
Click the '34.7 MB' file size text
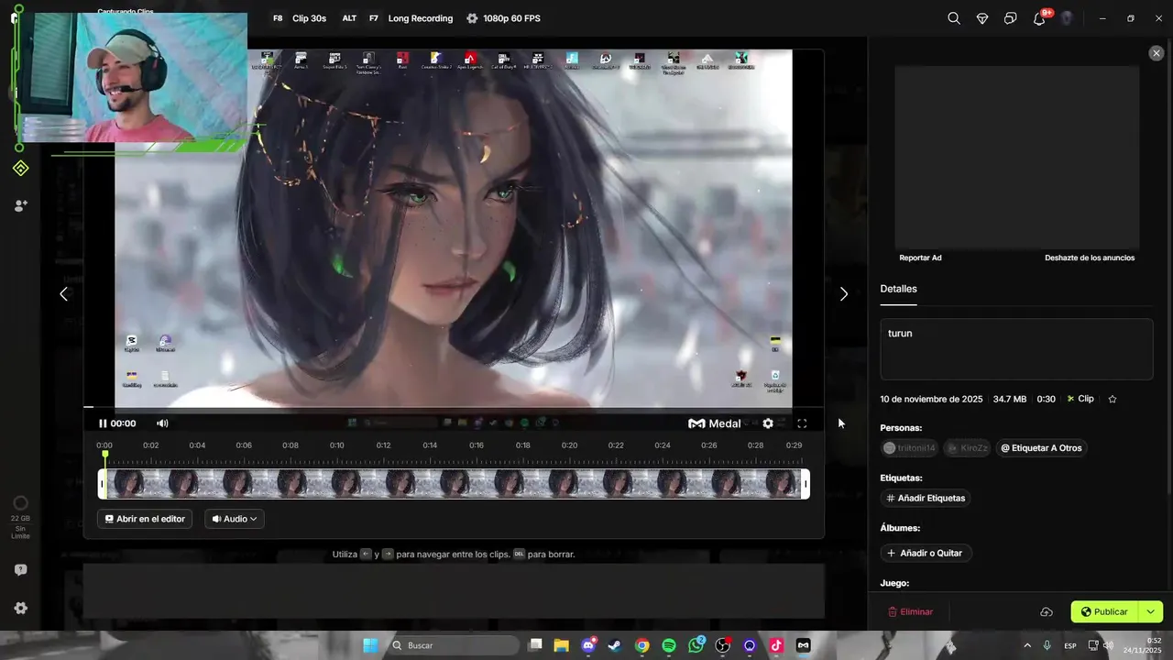tap(1010, 399)
